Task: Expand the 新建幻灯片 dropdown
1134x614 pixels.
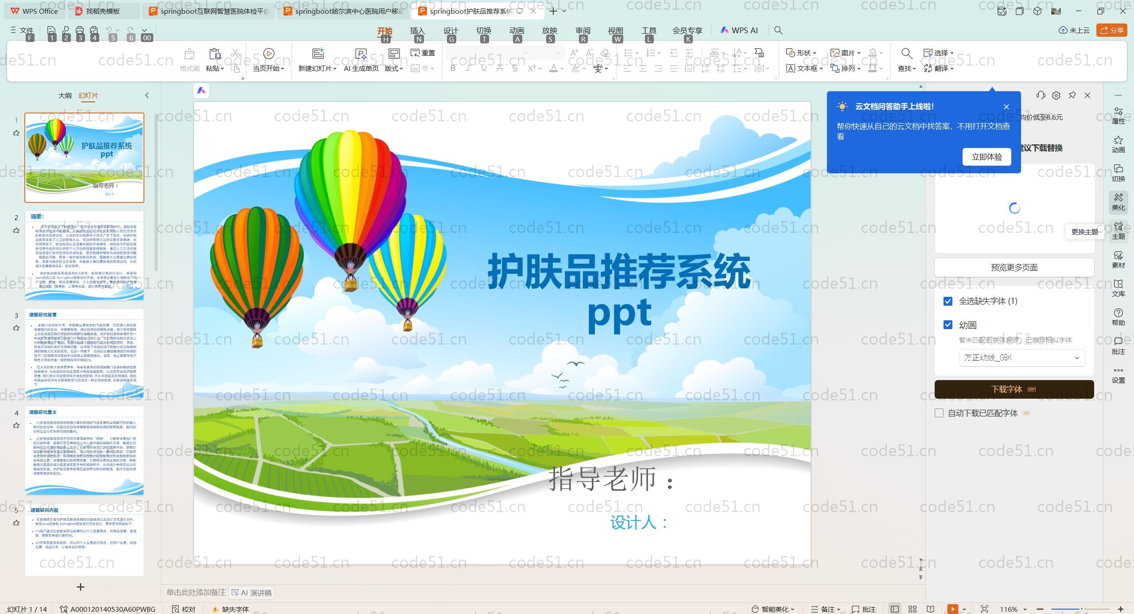Action: 335,69
